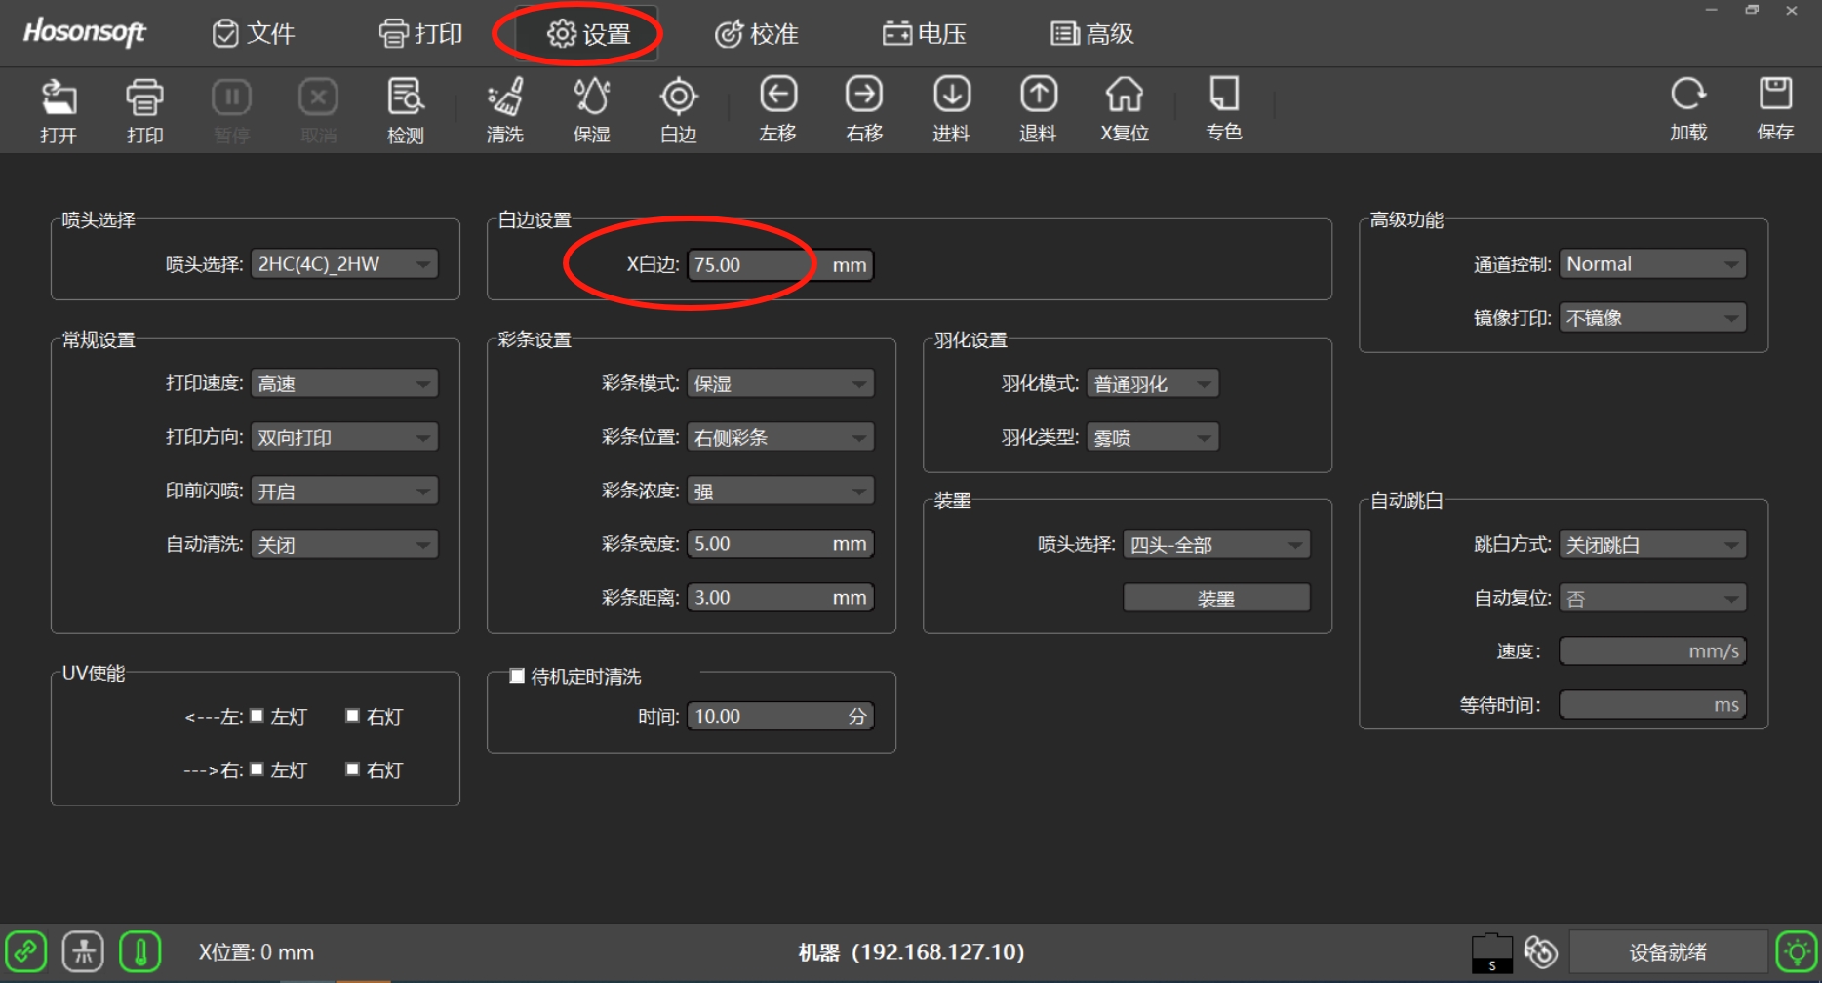The height and width of the screenshot is (983, 1822).
Task: Click the lightbulb icon in status bar
Action: coord(1796,952)
